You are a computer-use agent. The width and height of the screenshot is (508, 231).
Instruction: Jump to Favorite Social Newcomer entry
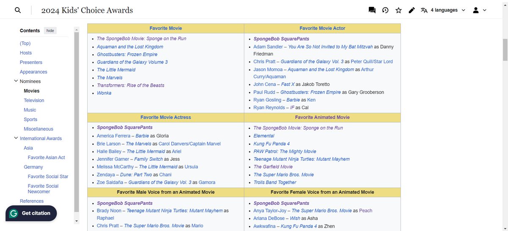pos(43,189)
